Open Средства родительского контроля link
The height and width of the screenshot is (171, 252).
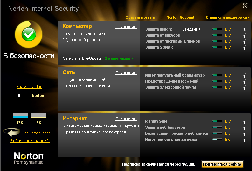click(x=94, y=132)
